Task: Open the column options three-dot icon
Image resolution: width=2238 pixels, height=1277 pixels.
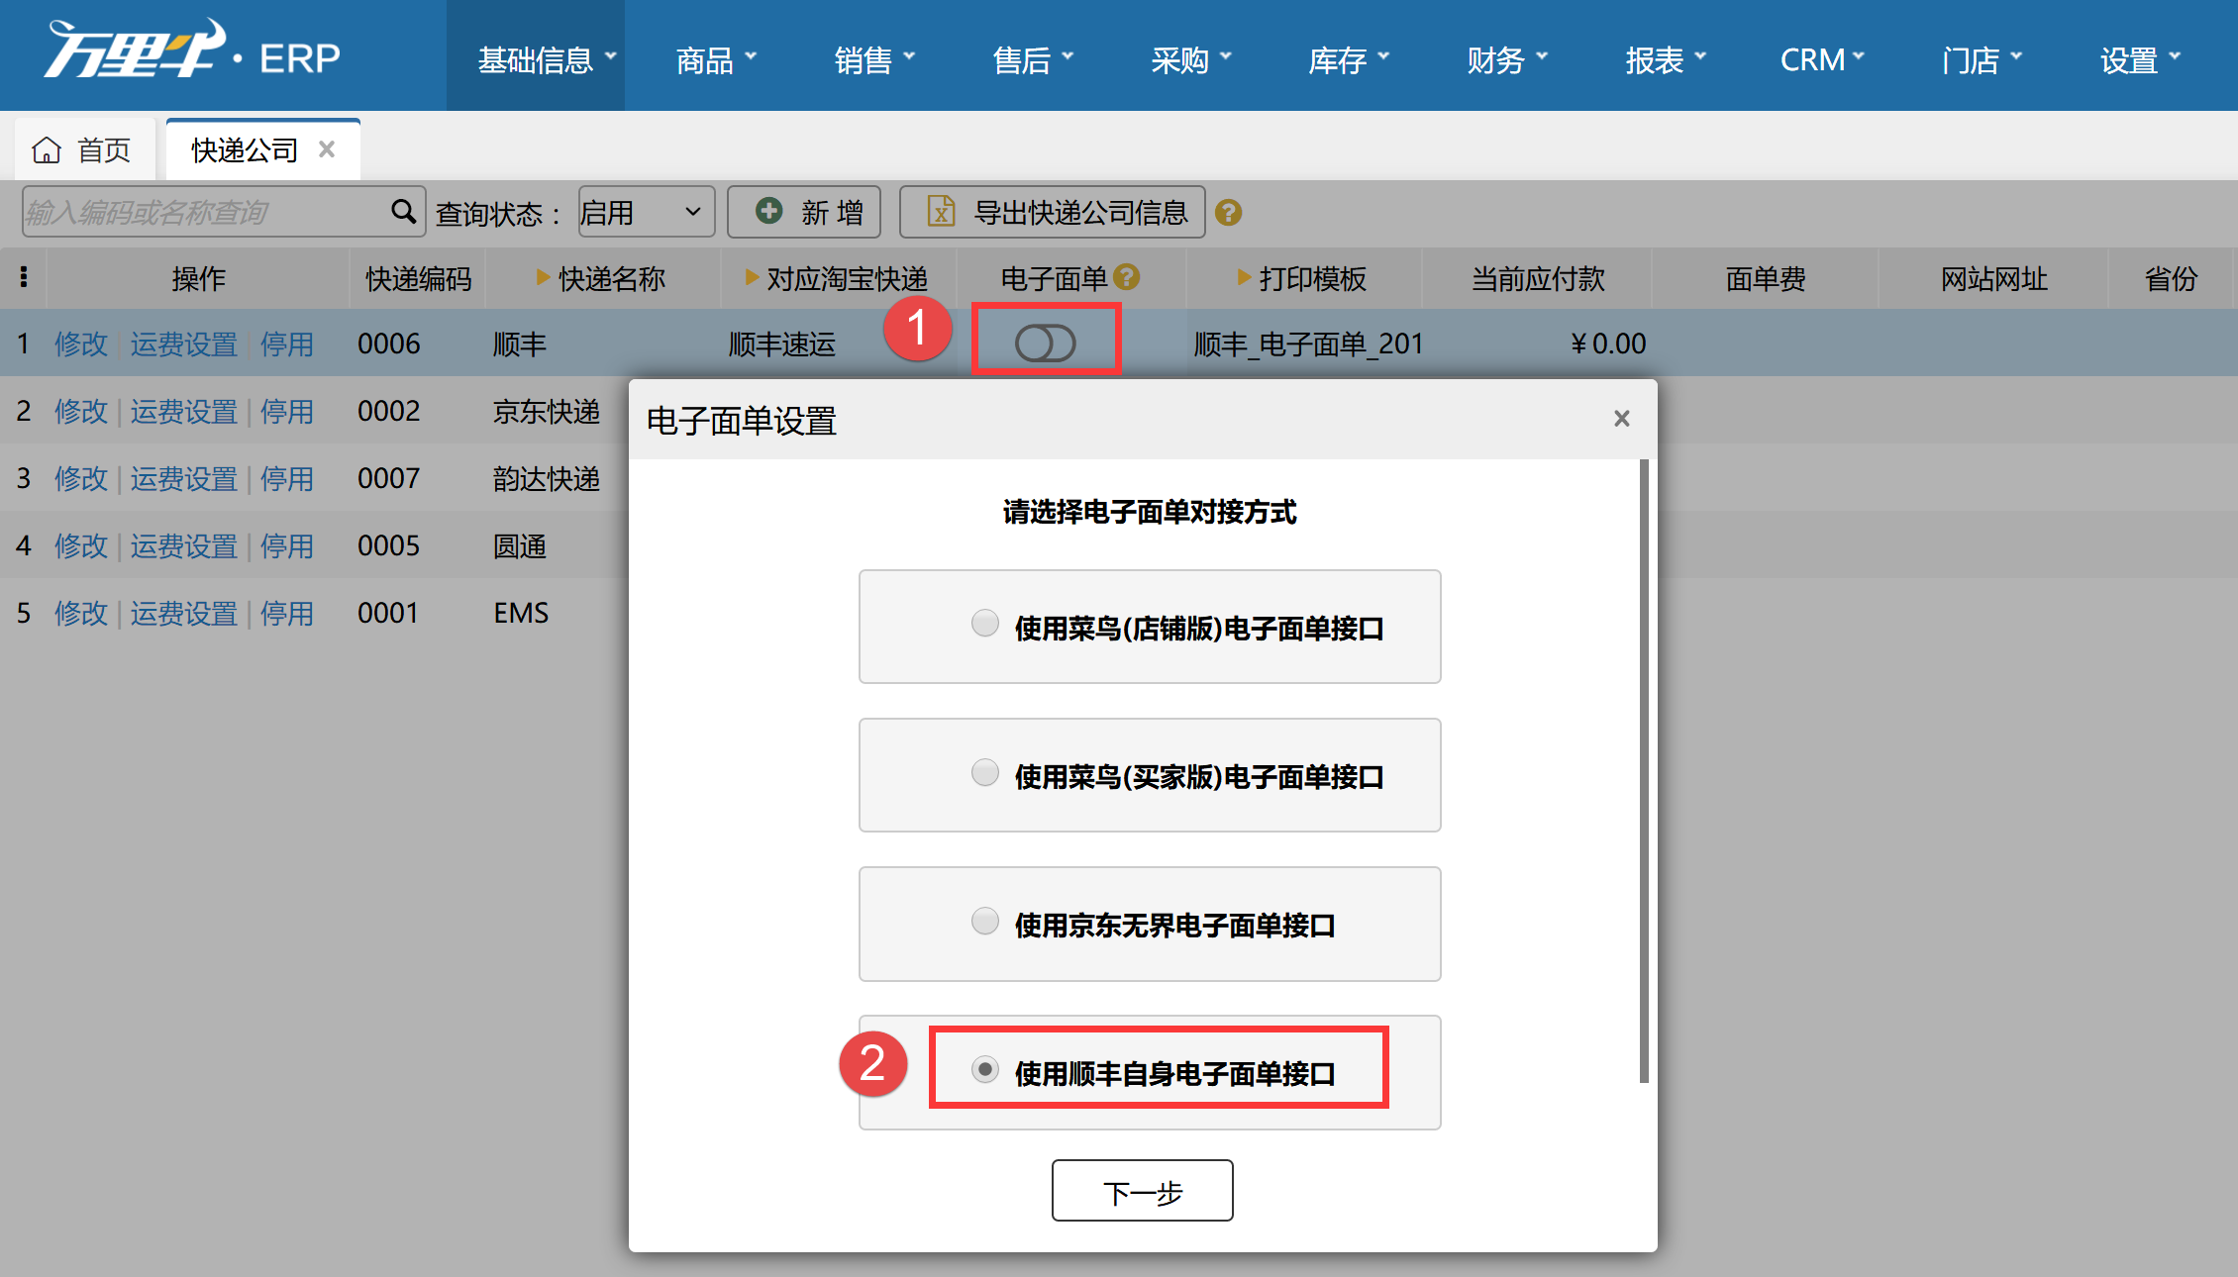Action: point(24,277)
